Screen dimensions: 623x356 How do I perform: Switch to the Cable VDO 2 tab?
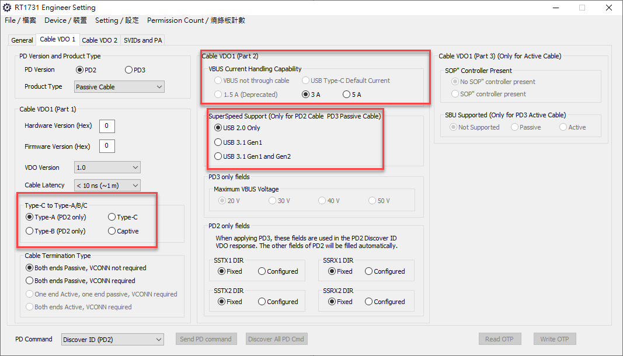click(x=99, y=40)
